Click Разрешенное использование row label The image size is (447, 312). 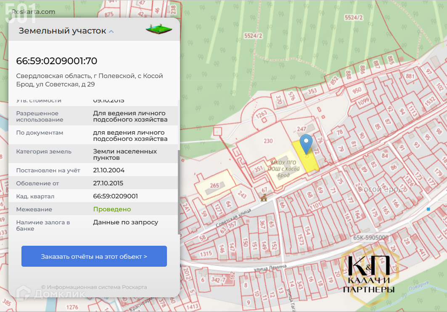pos(40,116)
